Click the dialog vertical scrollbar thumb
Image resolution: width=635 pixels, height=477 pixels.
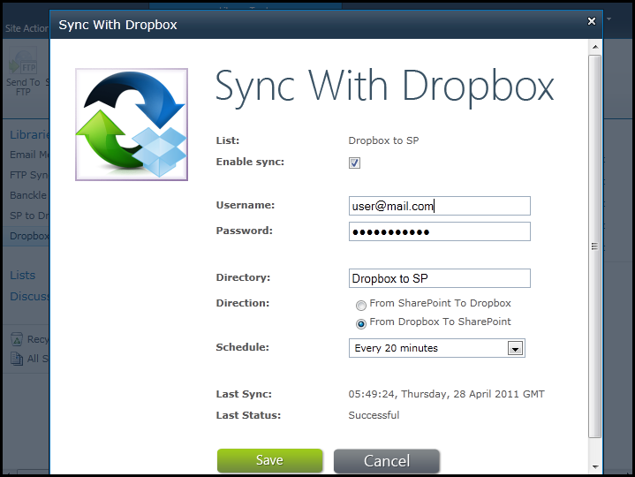pos(594,246)
